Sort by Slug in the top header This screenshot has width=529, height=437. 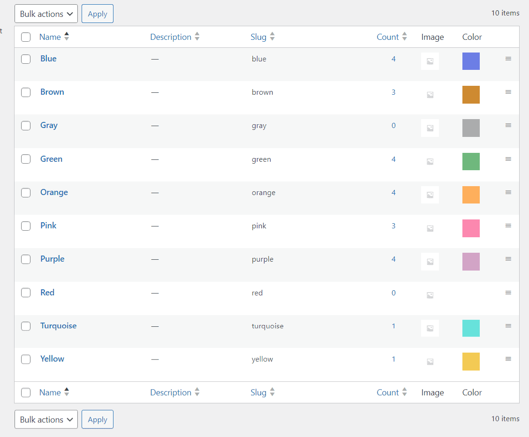[263, 37]
